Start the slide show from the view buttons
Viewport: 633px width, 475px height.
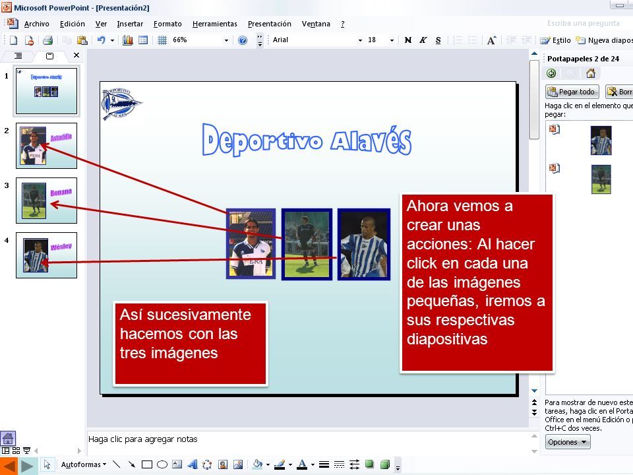tap(26, 451)
